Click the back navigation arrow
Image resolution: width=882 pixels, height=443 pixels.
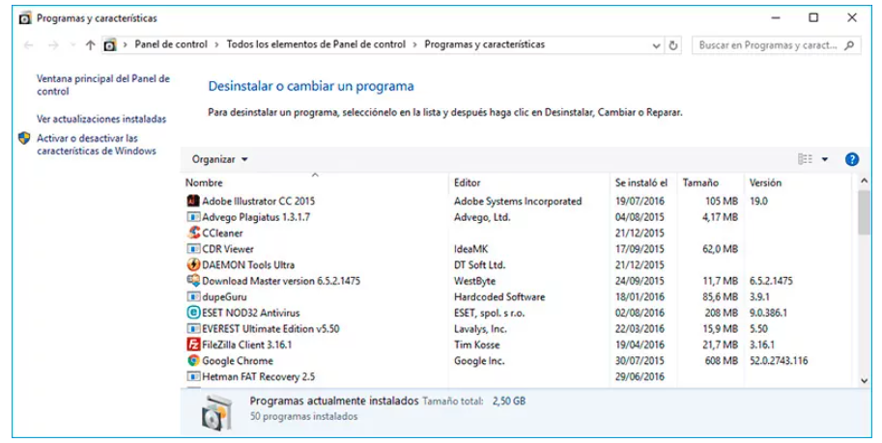29,45
